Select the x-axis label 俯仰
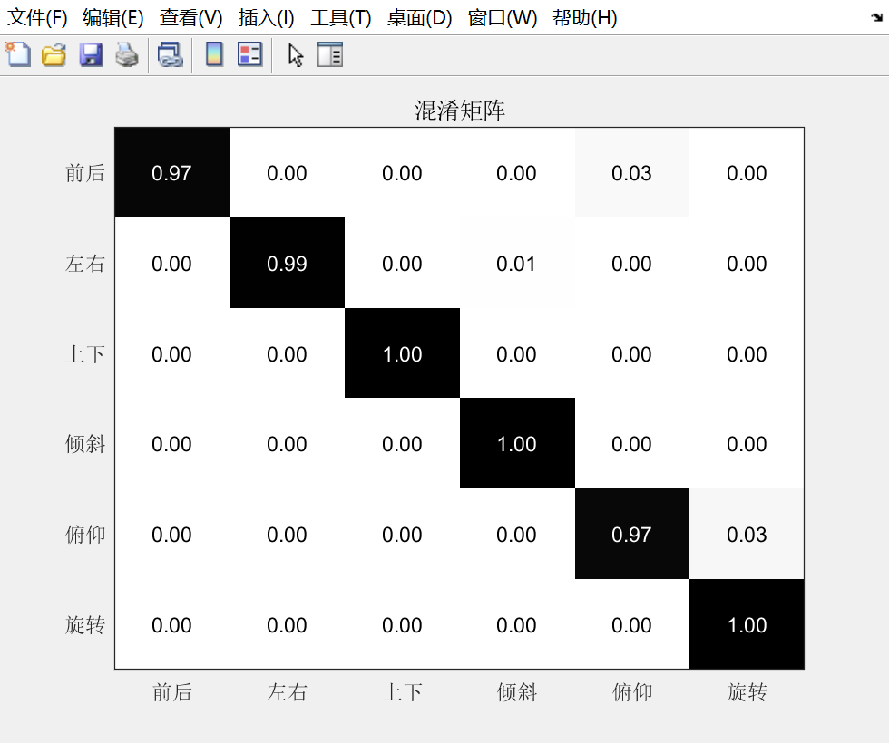 [x=632, y=692]
